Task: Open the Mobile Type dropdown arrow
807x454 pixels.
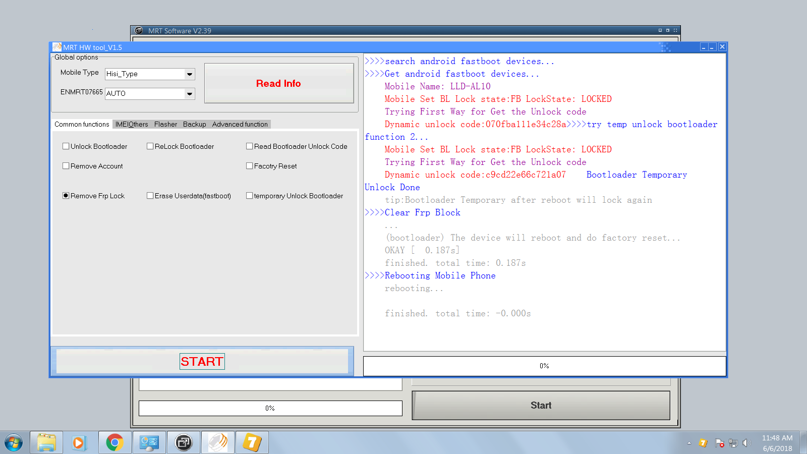Action: pyautogui.click(x=190, y=74)
